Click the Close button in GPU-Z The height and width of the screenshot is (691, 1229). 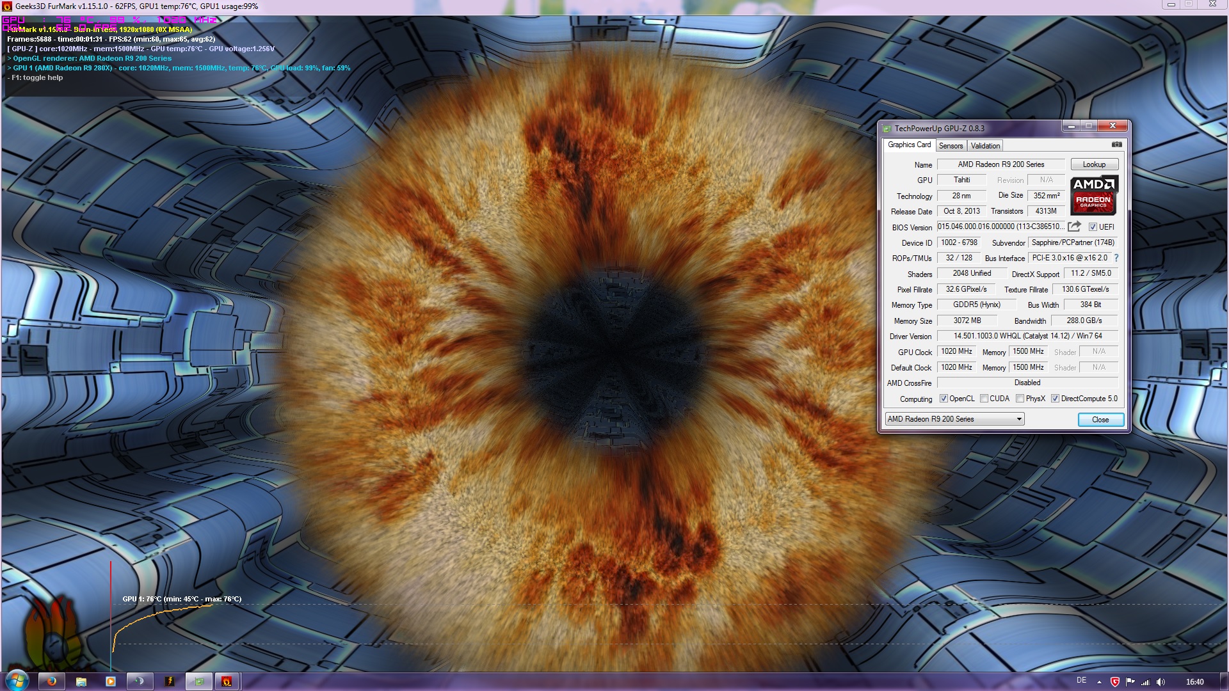(x=1100, y=420)
